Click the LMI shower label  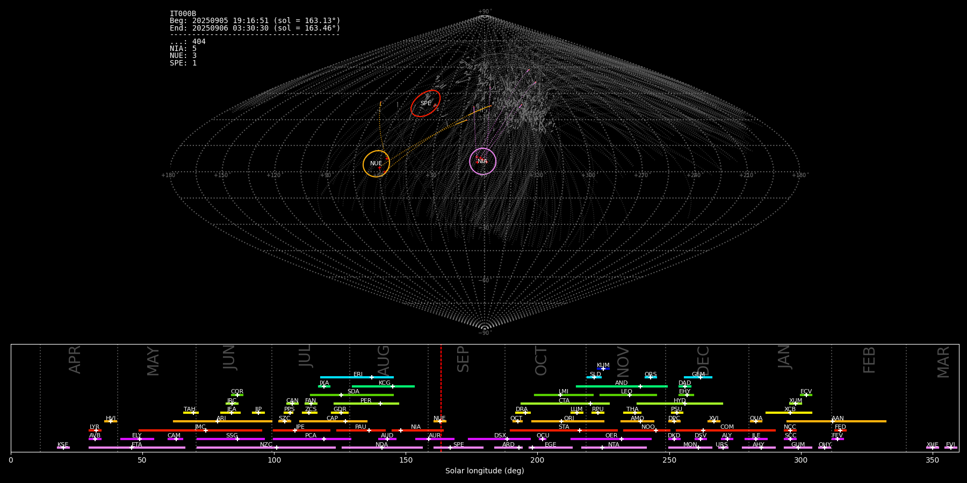[x=563, y=392]
